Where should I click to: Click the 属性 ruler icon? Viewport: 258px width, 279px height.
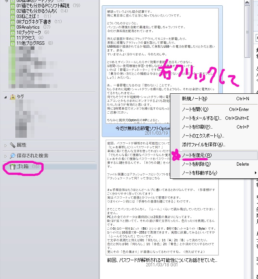coord(13,145)
